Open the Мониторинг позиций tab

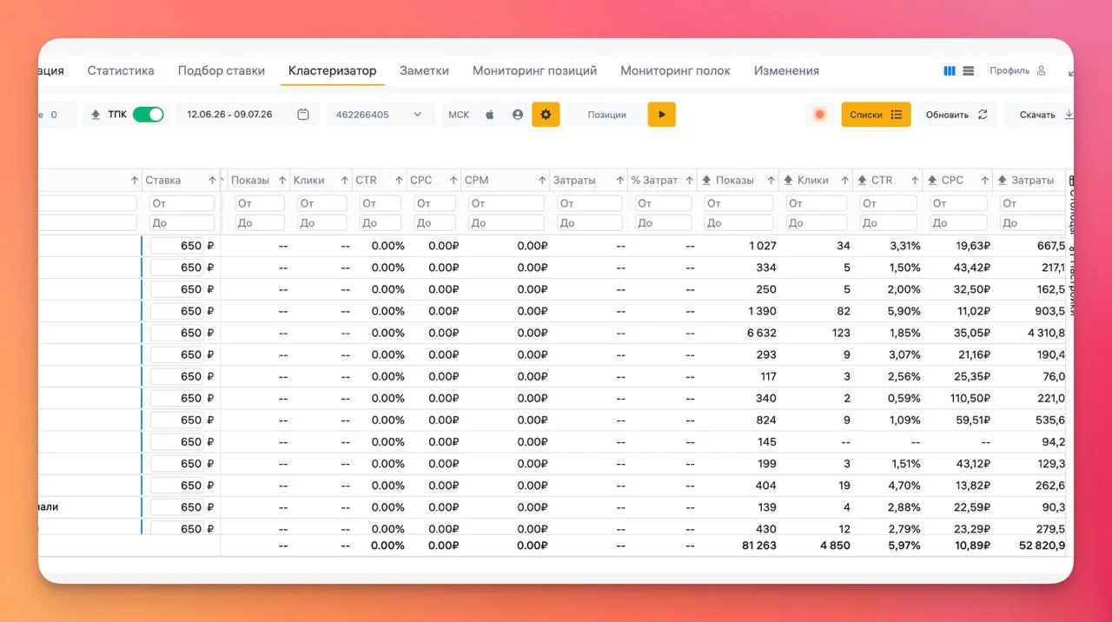pyautogui.click(x=534, y=70)
